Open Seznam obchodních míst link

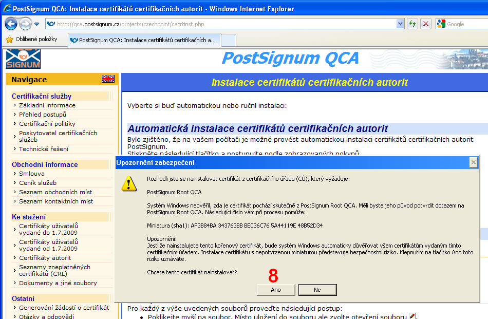coord(55,192)
